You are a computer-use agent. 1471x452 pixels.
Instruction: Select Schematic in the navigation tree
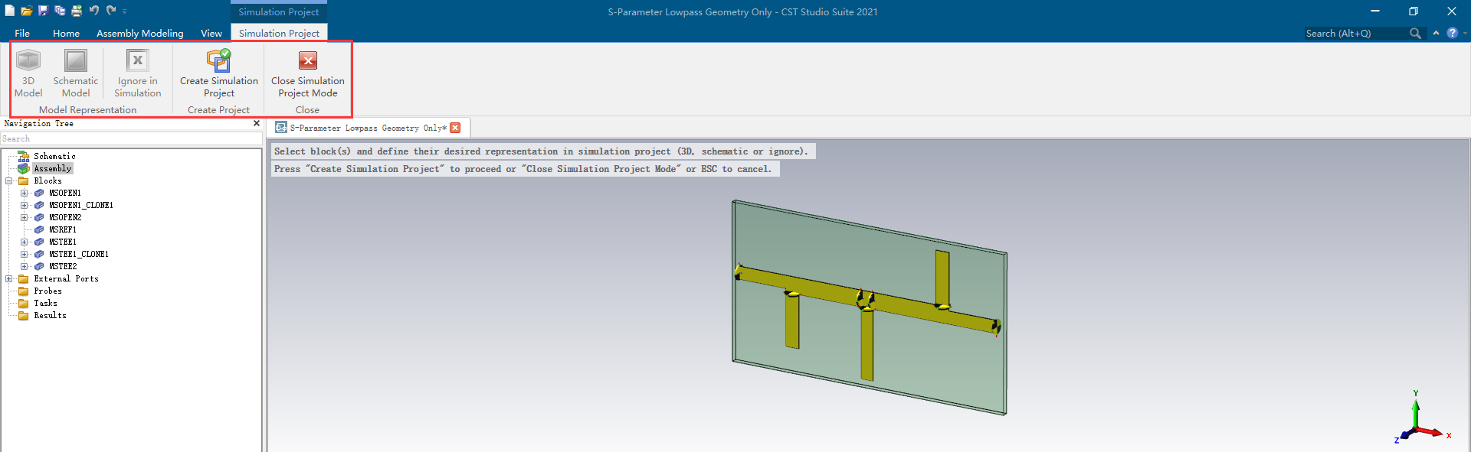point(54,156)
